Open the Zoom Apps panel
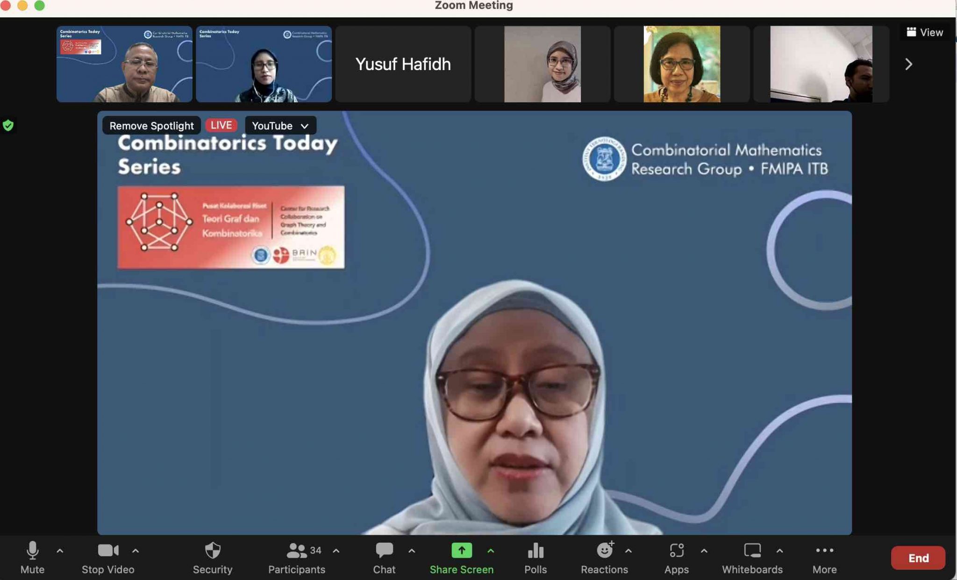The height and width of the screenshot is (580, 957). (x=677, y=556)
